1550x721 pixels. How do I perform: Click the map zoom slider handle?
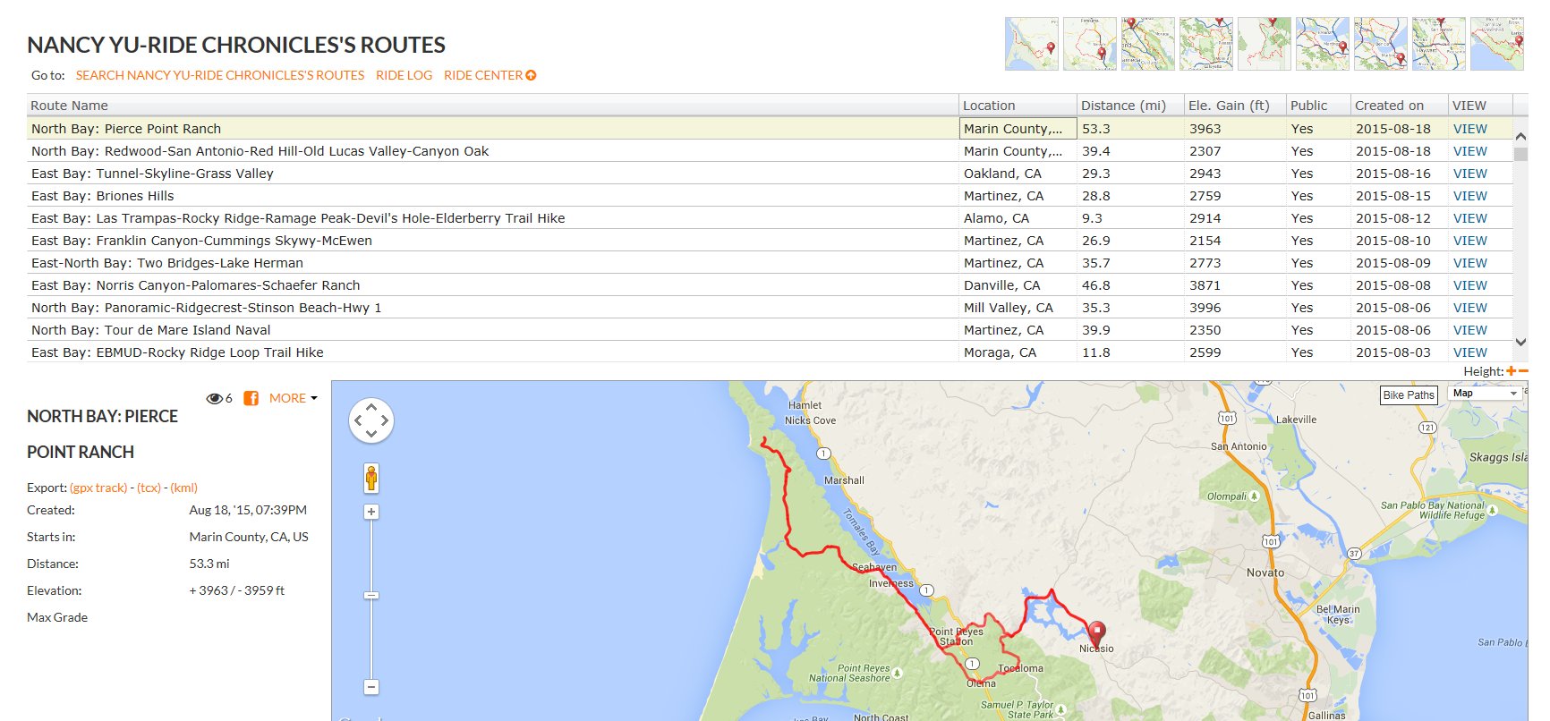(x=371, y=595)
